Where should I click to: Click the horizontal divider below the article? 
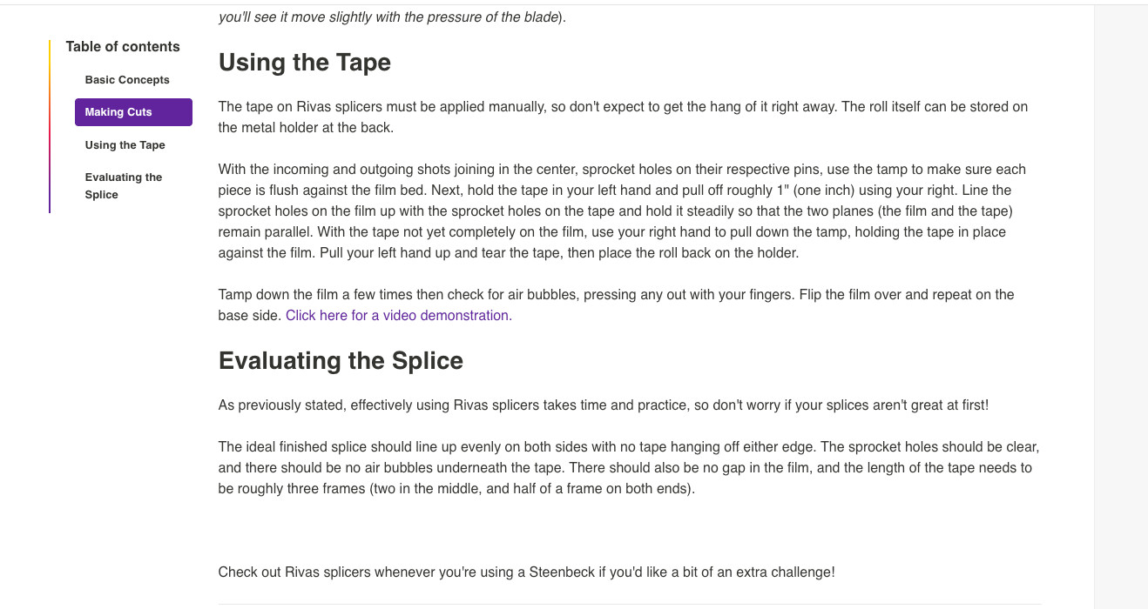629,604
